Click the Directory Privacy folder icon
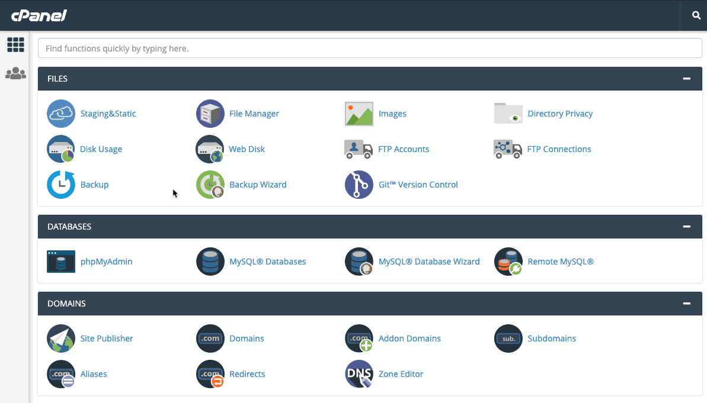This screenshot has width=707, height=403. [x=508, y=114]
